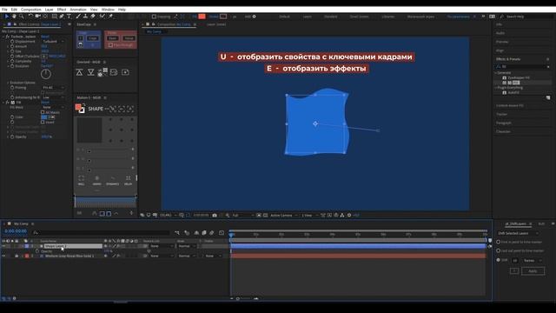Click the Fill color swatch in toolbar
The width and height of the screenshot is (556, 313).
pyautogui.click(x=202, y=17)
